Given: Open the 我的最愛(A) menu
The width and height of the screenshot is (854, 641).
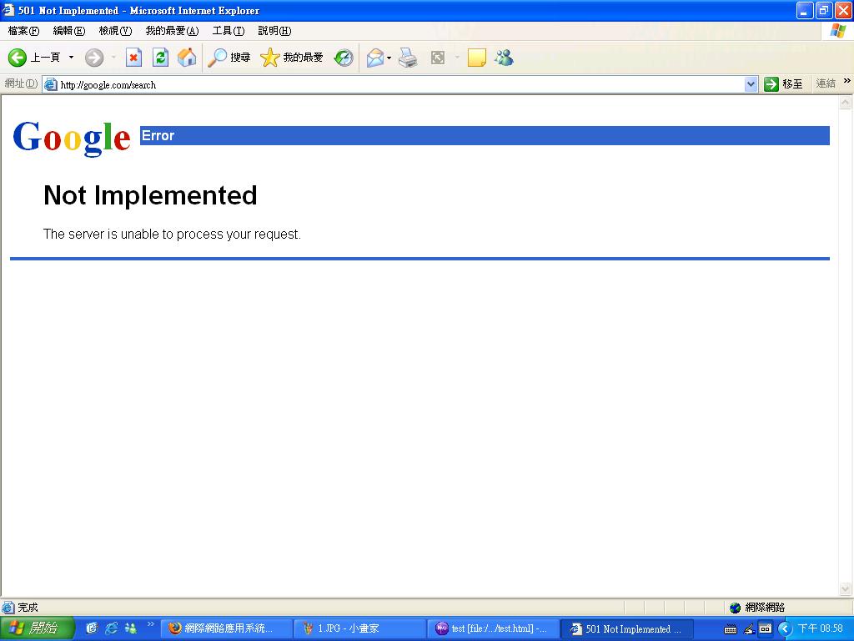Looking at the screenshot, I should pos(172,31).
